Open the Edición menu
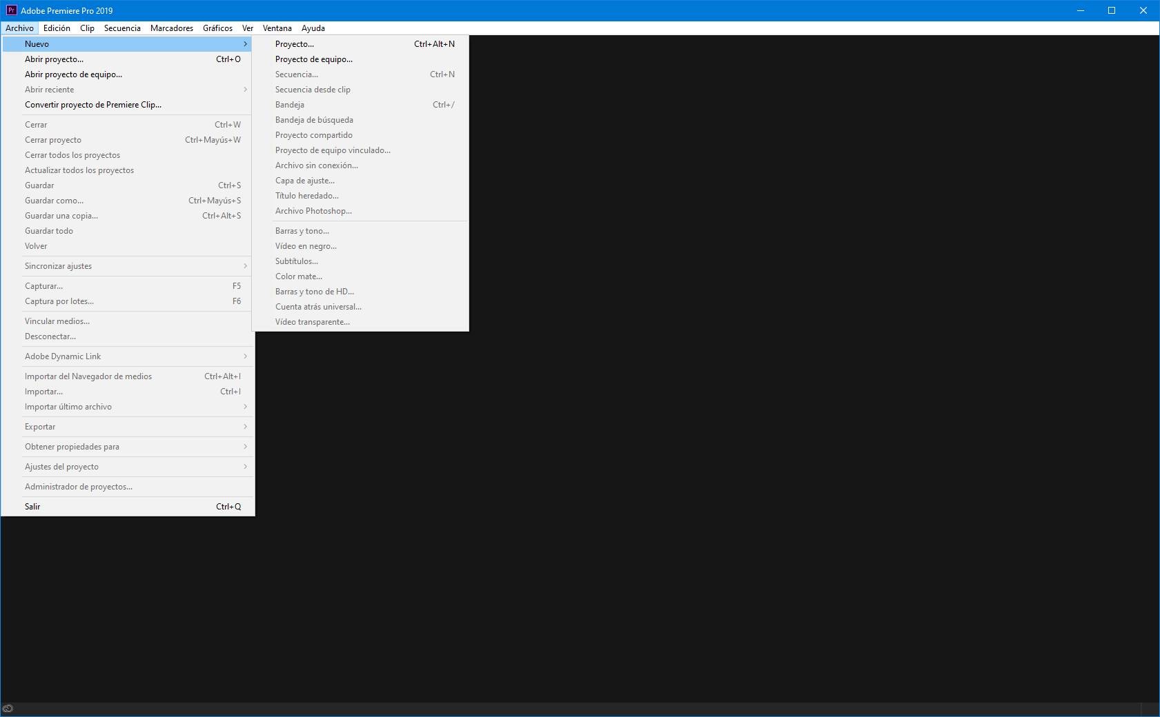The width and height of the screenshot is (1160, 717). [57, 28]
